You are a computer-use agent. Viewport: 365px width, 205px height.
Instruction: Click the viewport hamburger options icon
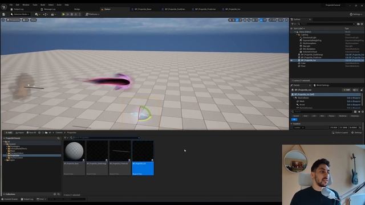click(x=3, y=20)
